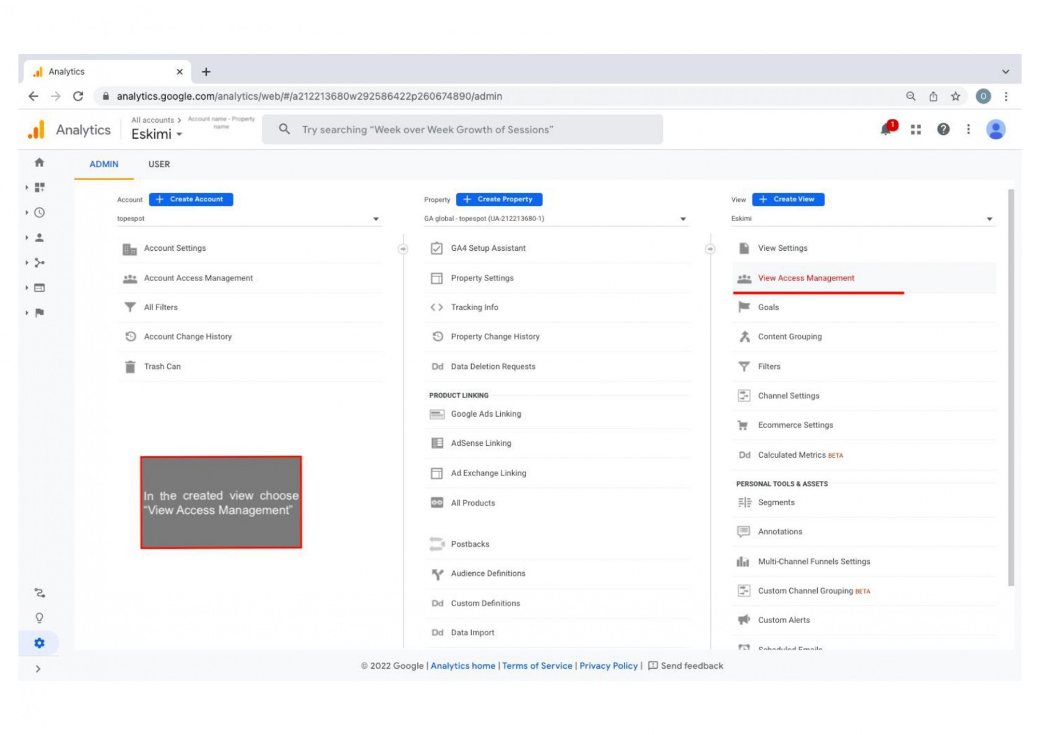Click the Analytics search field
The image size is (1040, 735).
coord(462,129)
